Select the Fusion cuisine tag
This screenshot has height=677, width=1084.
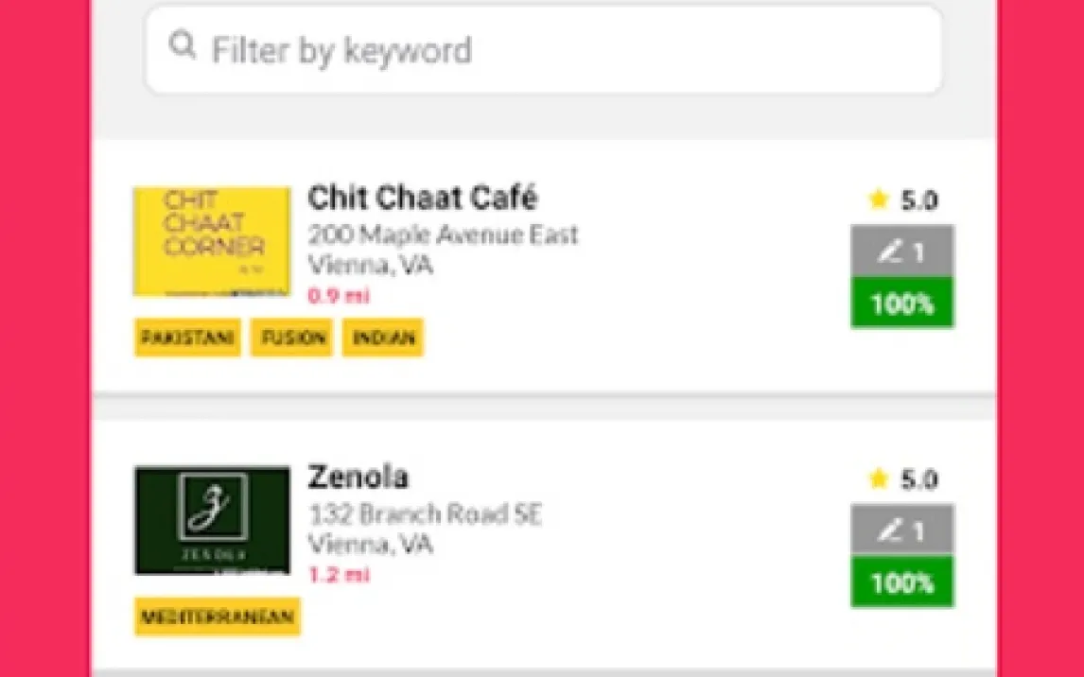tap(291, 338)
